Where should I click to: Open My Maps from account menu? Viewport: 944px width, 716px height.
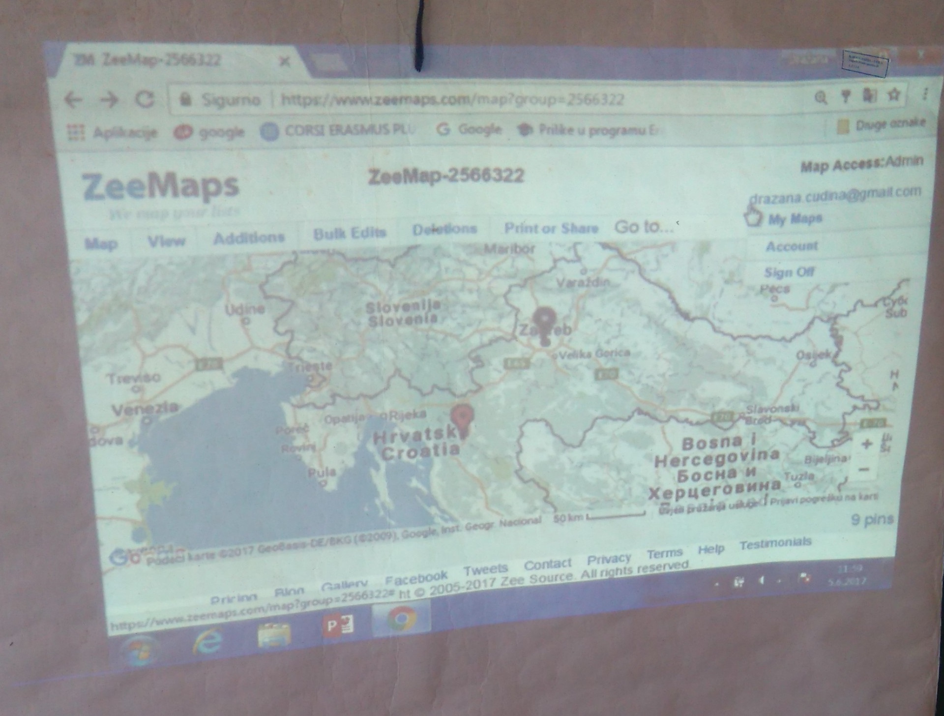coord(795,219)
